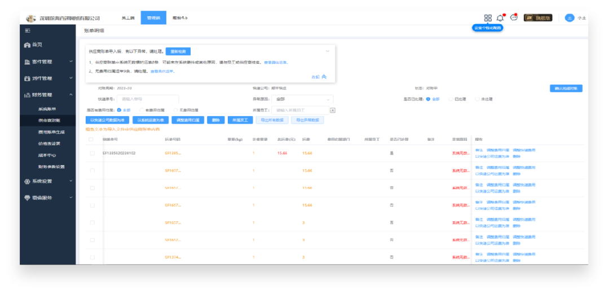
Task: Switch to 管理端 tab
Action: pyautogui.click(x=153, y=18)
